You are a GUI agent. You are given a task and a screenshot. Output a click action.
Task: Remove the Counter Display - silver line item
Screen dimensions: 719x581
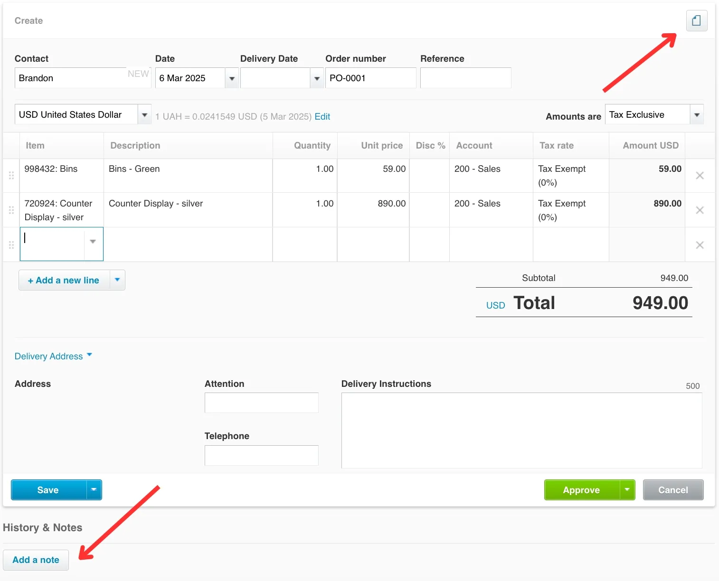pos(700,210)
